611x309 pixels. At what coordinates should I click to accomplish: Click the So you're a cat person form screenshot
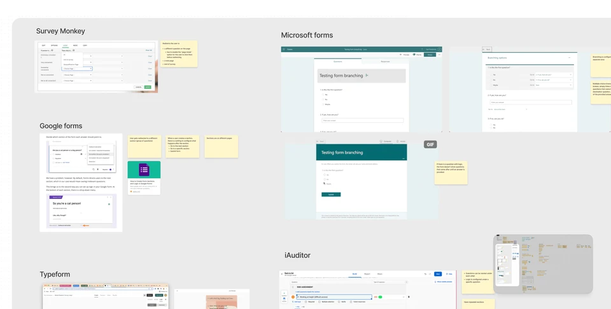tap(82, 211)
